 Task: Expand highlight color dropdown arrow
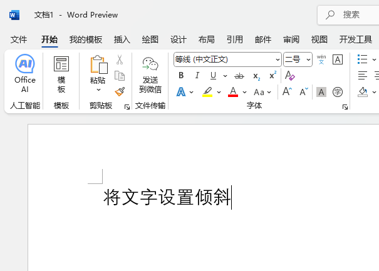pos(219,92)
